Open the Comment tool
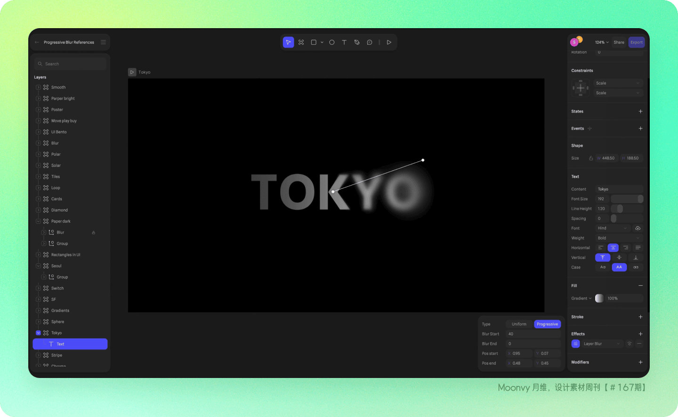 click(370, 42)
